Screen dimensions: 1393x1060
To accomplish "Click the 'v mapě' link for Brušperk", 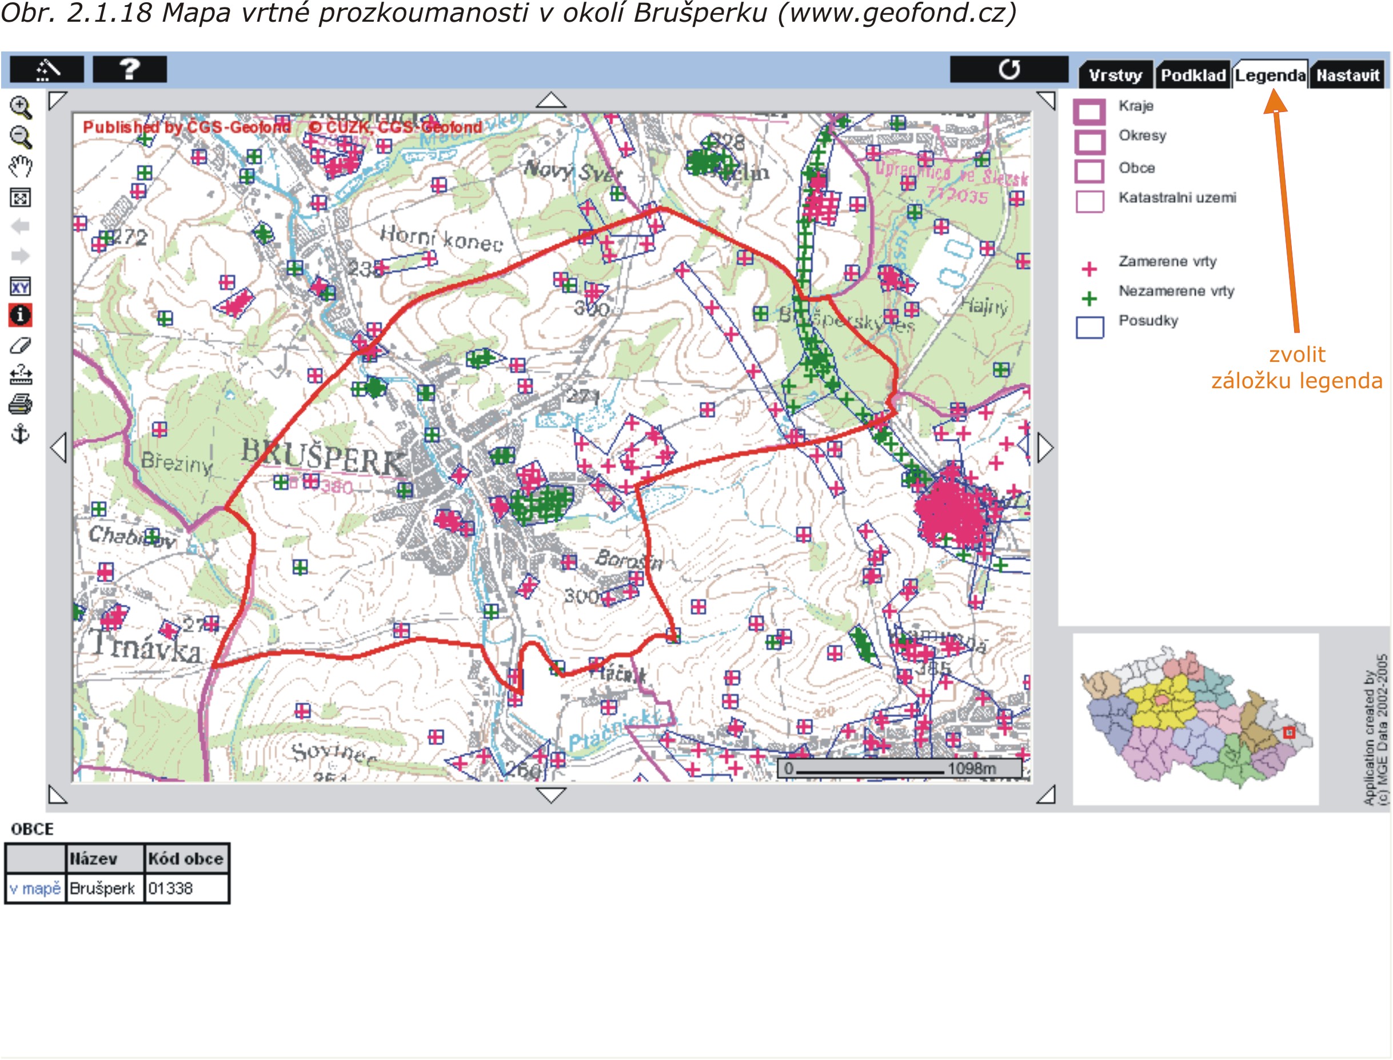I will [x=35, y=888].
